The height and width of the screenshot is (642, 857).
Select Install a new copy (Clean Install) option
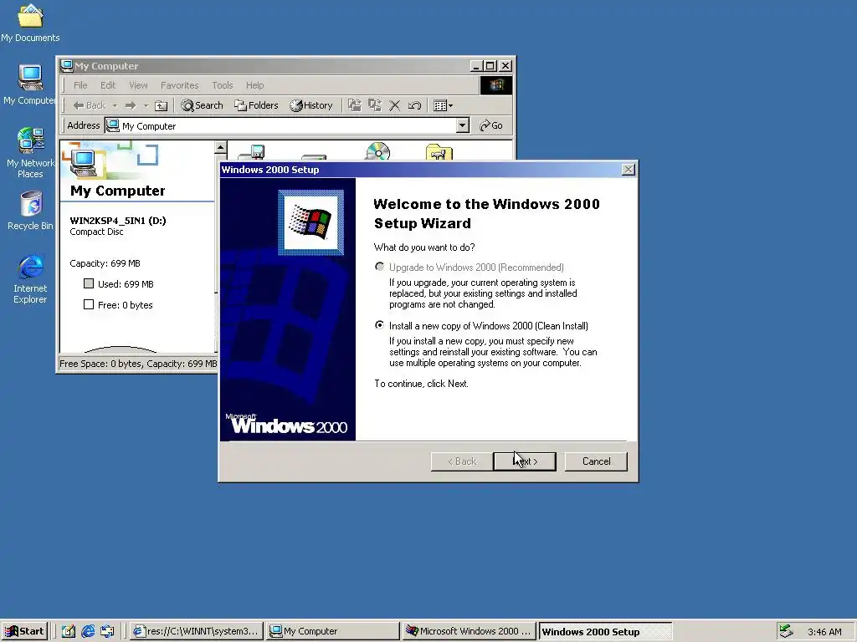click(379, 325)
